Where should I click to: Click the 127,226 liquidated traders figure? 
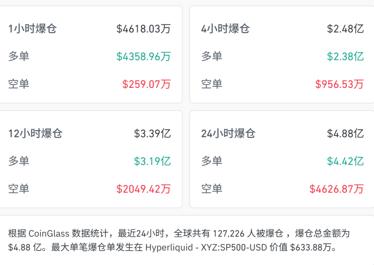tap(229, 234)
